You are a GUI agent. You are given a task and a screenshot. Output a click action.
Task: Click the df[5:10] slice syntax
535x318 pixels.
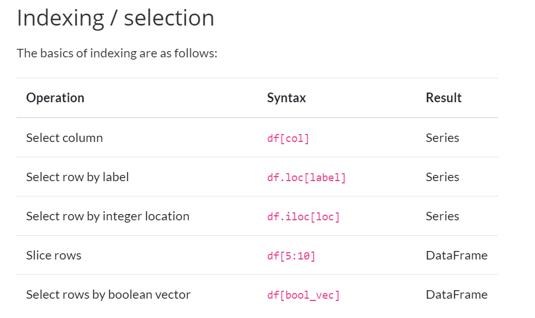pyautogui.click(x=291, y=256)
